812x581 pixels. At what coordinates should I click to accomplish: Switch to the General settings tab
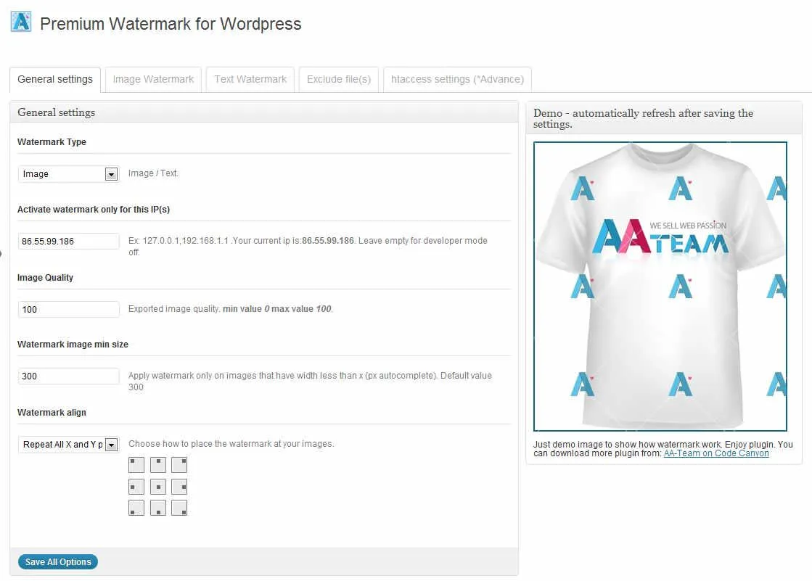click(55, 79)
